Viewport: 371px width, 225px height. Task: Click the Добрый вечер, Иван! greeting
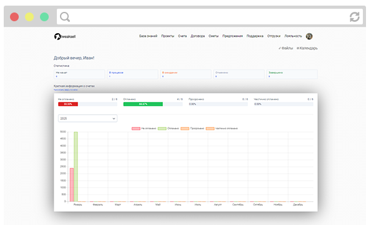(74, 58)
